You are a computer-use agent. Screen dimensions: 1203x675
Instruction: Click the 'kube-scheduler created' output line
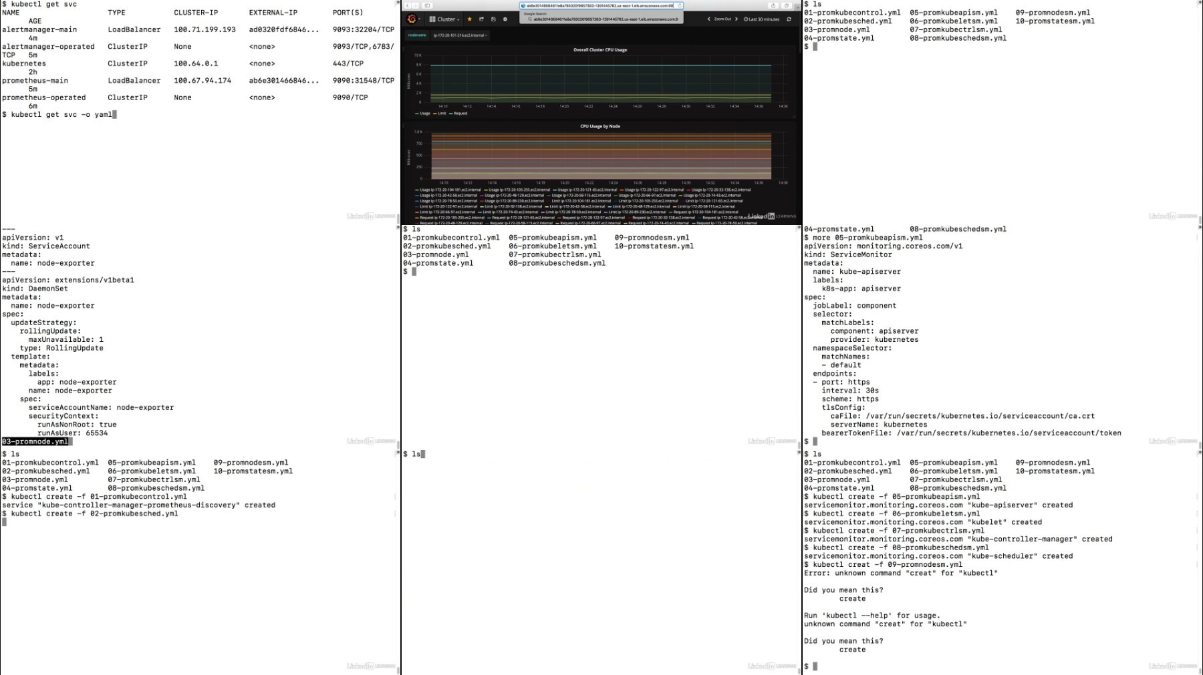pos(938,555)
